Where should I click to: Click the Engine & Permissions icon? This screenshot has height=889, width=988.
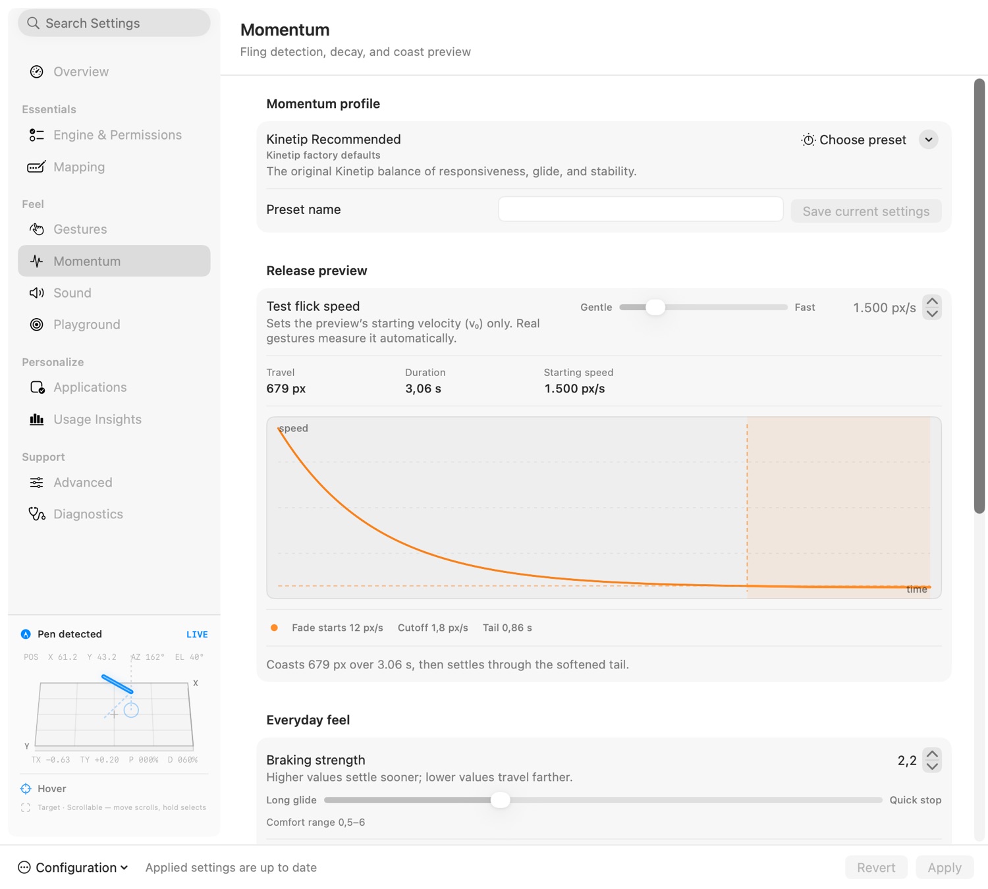click(x=37, y=135)
